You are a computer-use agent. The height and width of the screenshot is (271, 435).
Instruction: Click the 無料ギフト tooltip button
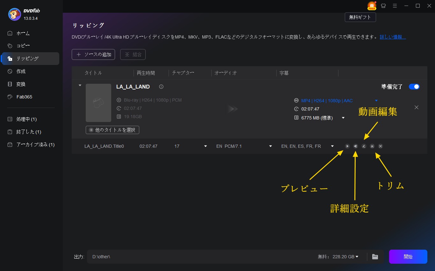tap(360, 17)
